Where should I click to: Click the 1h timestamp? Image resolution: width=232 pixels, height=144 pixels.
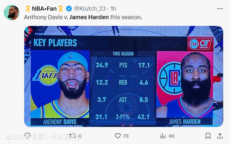tap(113, 9)
